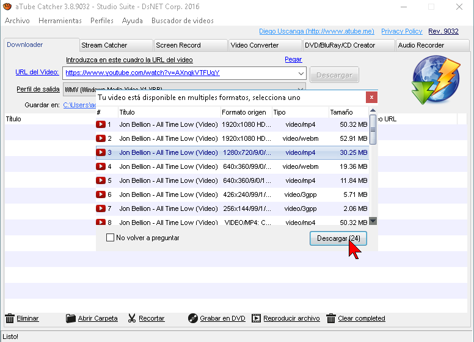This screenshot has height=342, width=474.
Task: Click the Descargar (24) button
Action: 338,238
